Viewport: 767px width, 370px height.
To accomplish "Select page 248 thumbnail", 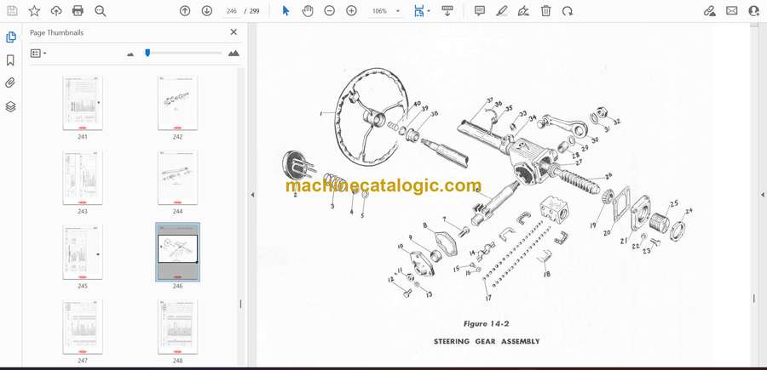I will (177, 327).
